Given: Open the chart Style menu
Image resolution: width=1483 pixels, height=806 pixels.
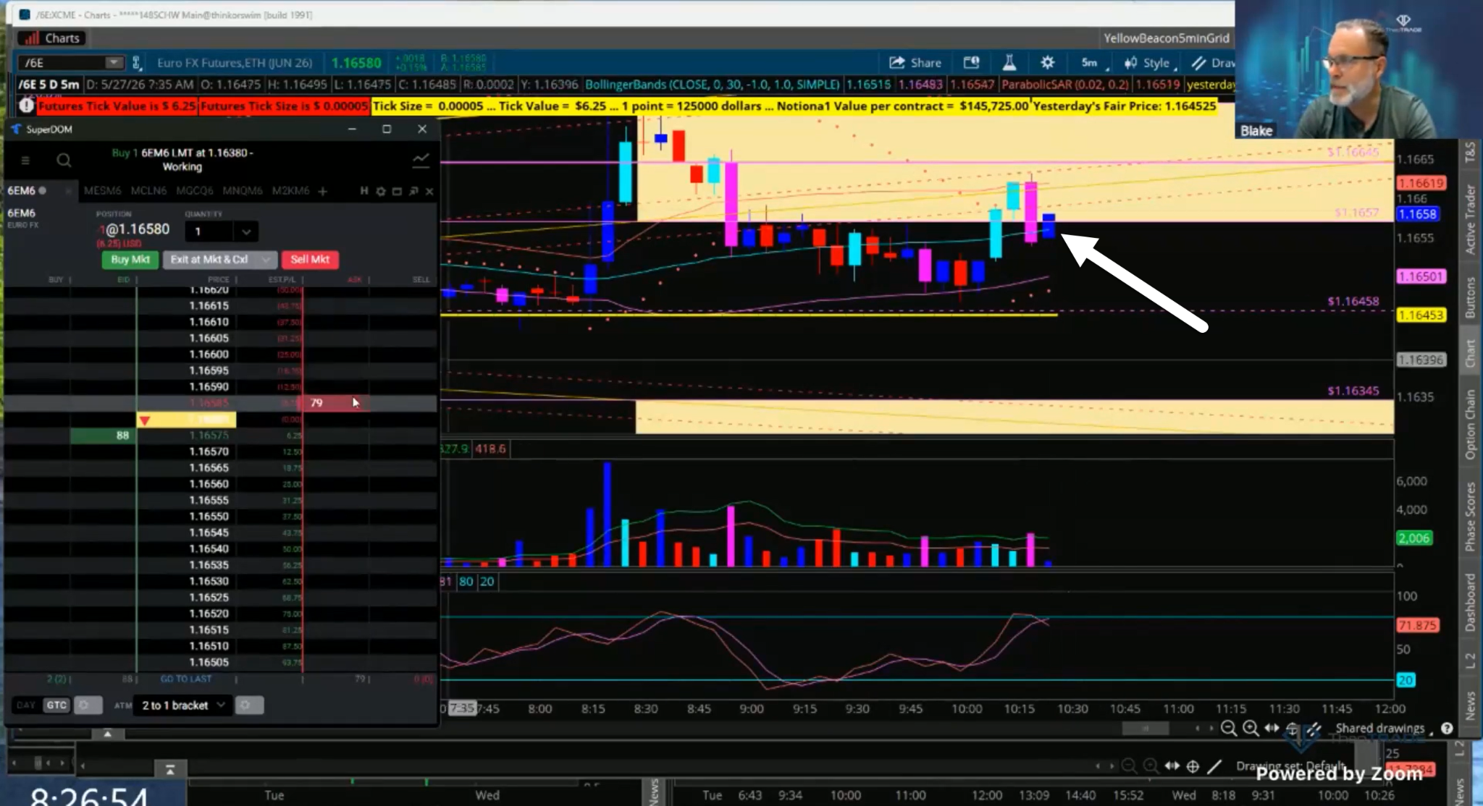Looking at the screenshot, I should pyautogui.click(x=1148, y=63).
